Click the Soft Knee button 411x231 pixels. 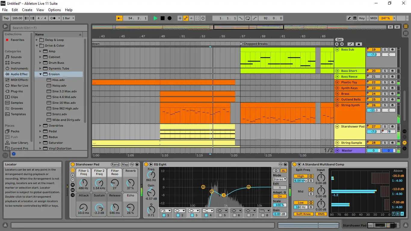click(x=303, y=214)
